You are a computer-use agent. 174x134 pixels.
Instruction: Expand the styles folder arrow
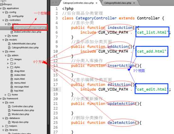tap(8, 67)
